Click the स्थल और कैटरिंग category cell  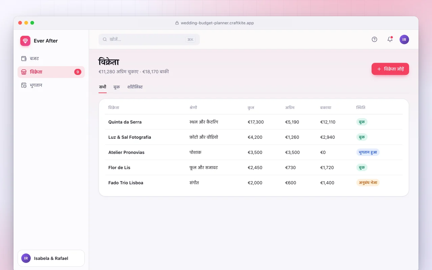tap(204, 122)
